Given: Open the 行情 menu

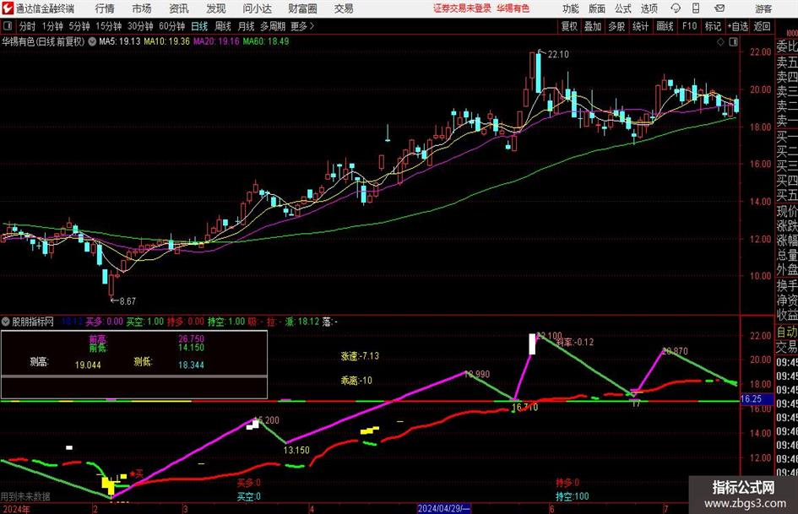Looking at the screenshot, I should point(105,8).
